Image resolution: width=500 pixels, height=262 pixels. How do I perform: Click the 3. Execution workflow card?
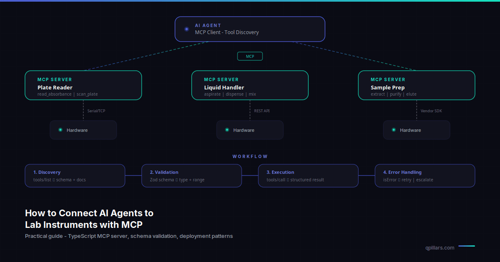[x=308, y=175]
